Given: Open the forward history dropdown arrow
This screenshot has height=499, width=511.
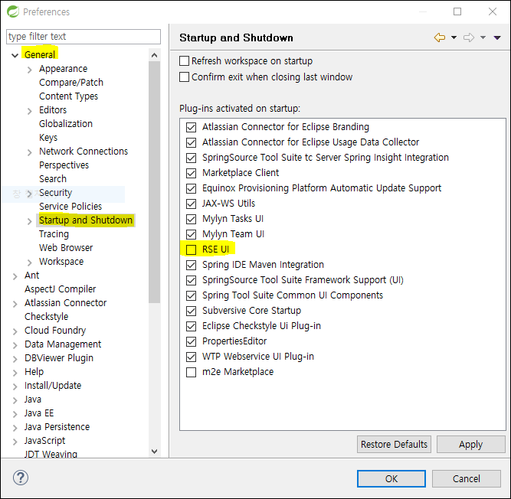Looking at the screenshot, I should pos(483,38).
